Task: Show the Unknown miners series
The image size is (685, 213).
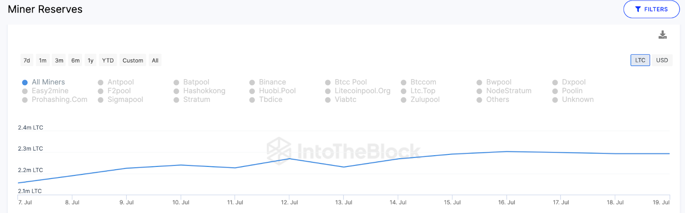Action: click(x=555, y=100)
